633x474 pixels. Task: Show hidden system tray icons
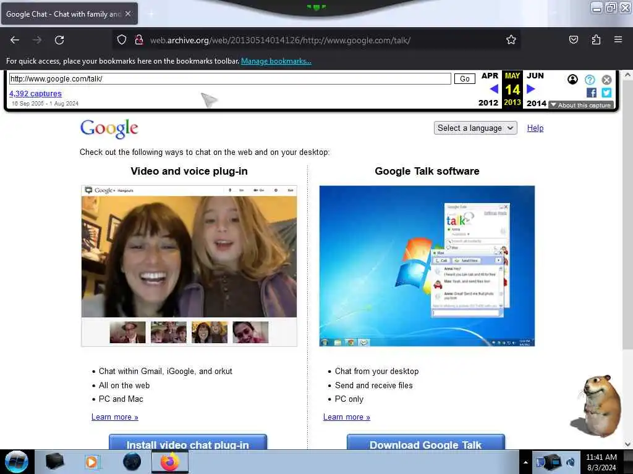click(x=525, y=462)
